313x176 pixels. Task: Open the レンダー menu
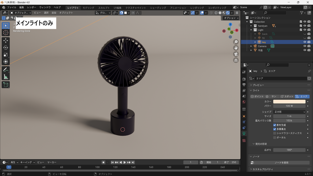click(32, 7)
